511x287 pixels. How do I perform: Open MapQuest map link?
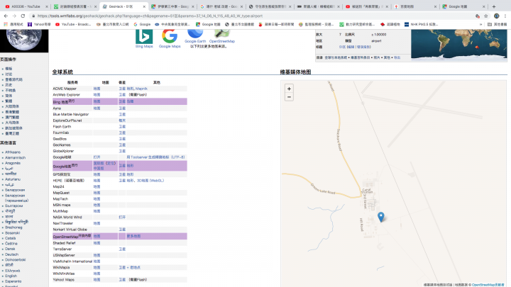click(x=97, y=193)
